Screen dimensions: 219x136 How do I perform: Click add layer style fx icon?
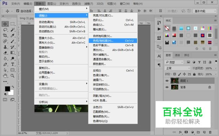[x=180, y=132]
